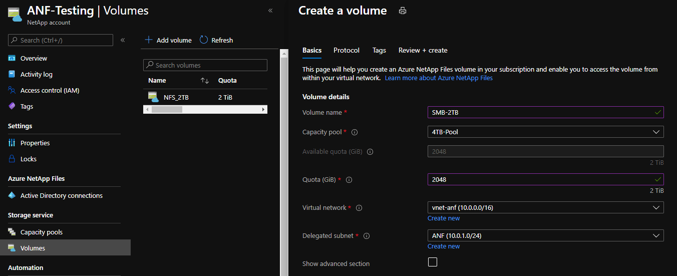Go to the Review + create tab

[423, 50]
